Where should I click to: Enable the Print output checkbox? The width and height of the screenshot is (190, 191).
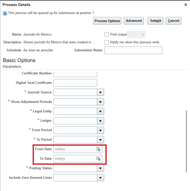tap(106, 35)
